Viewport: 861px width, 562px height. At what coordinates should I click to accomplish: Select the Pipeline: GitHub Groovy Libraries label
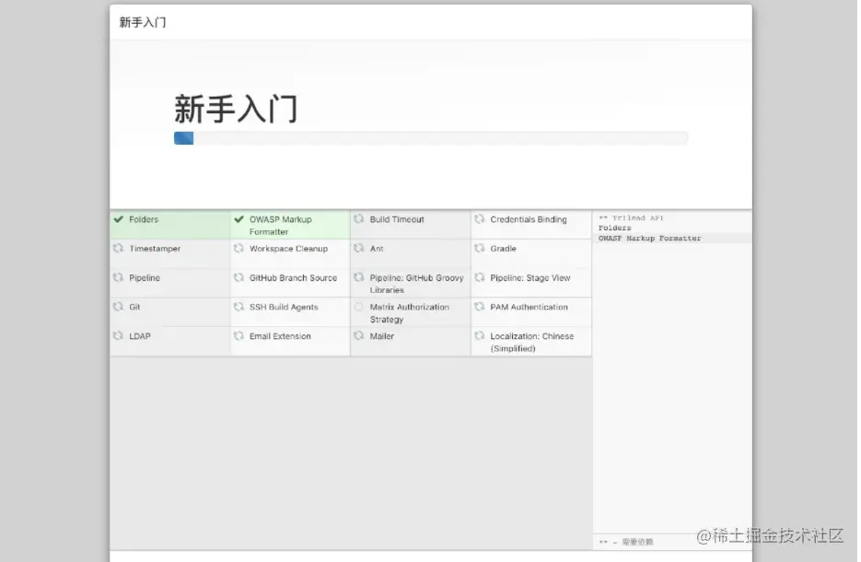417,284
